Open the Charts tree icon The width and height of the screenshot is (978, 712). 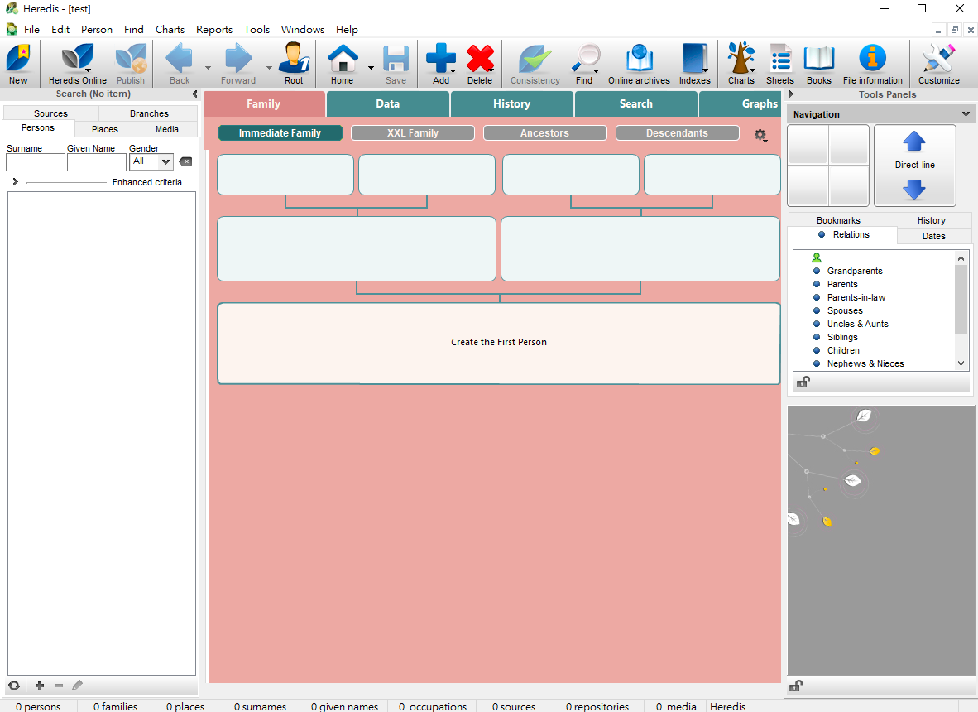[x=741, y=60]
